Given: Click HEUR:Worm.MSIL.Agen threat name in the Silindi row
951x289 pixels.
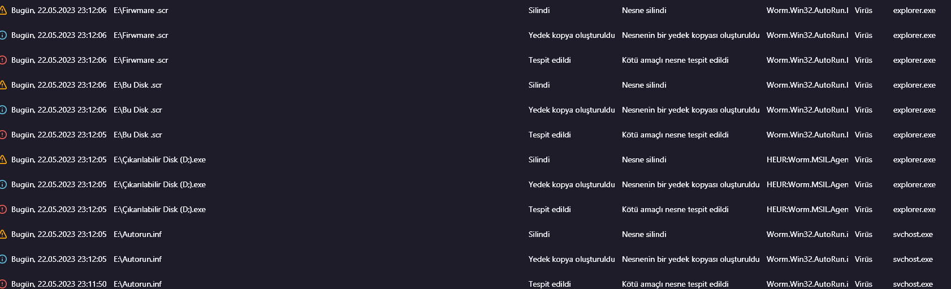Looking at the screenshot, I should (807, 159).
